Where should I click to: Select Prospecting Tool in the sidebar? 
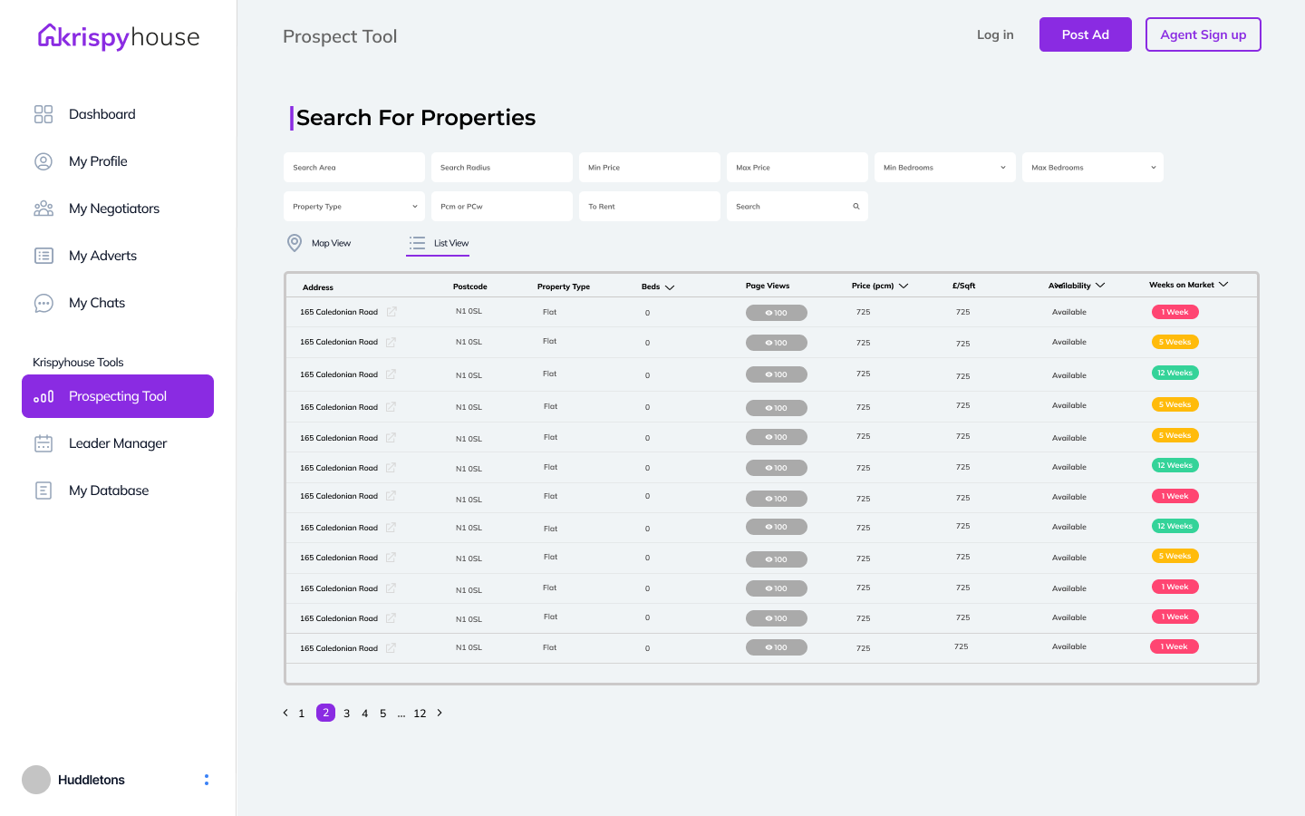click(x=118, y=396)
